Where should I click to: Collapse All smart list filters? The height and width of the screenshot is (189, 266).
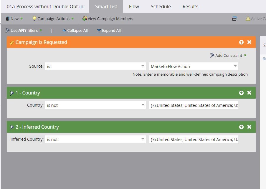point(75,31)
